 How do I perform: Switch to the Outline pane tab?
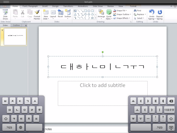[16, 25]
